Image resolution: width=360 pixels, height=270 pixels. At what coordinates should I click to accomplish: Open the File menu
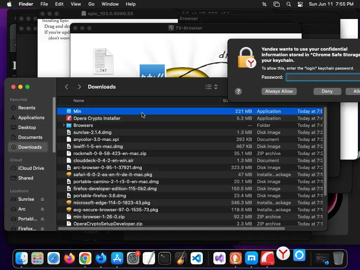tap(44, 4)
